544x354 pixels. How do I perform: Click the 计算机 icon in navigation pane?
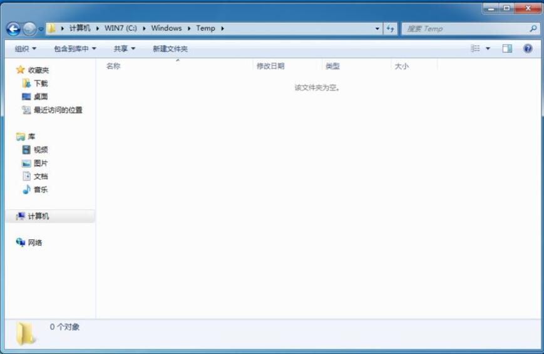pyautogui.click(x=21, y=216)
